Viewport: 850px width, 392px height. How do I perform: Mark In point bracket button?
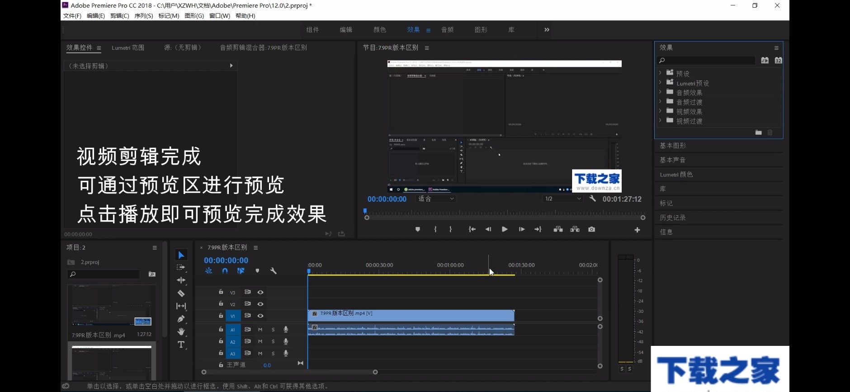pos(435,229)
